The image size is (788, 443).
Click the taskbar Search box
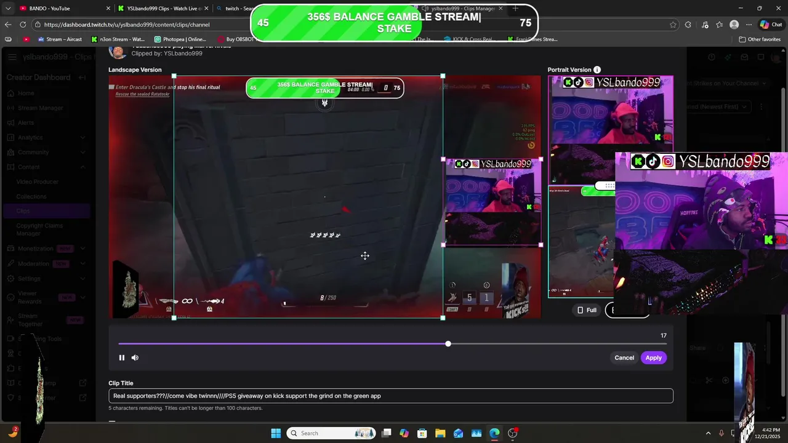tap(332, 433)
